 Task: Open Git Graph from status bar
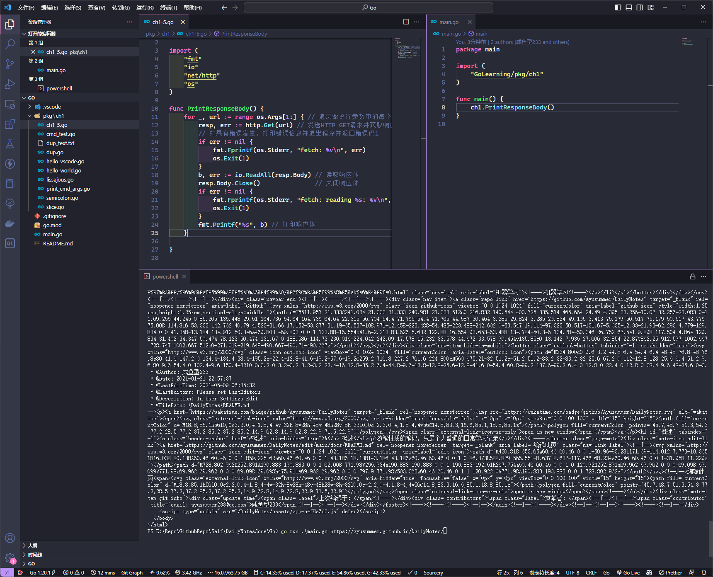pyautogui.click(x=132, y=572)
